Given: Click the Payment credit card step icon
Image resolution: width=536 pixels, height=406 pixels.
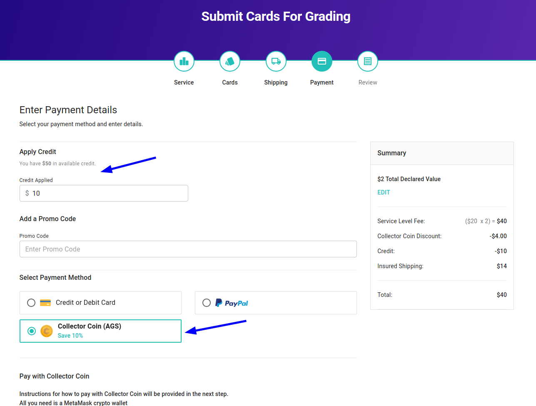Looking at the screenshot, I should [x=322, y=62].
